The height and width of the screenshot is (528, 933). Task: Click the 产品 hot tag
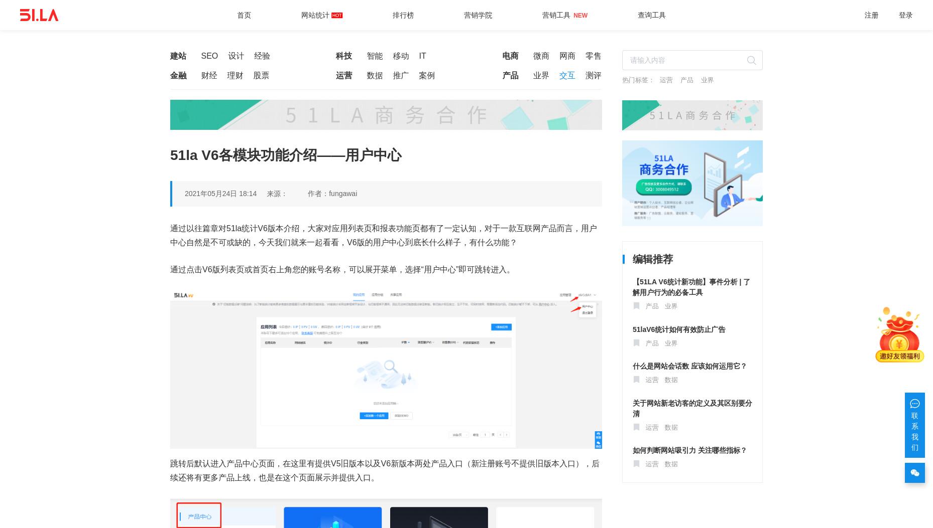[686, 80]
